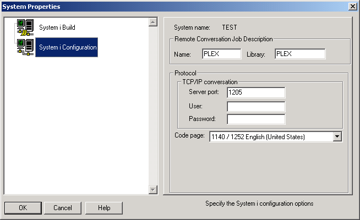The height and width of the screenshot is (220, 360).
Task: Click the TEST system name value
Action: pyautogui.click(x=230, y=27)
